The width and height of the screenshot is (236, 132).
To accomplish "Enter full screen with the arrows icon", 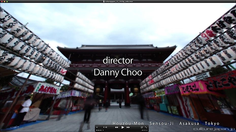I will 146,127.
